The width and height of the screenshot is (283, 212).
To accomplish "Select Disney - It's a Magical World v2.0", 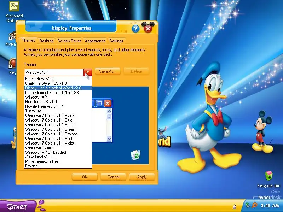I will tap(58, 88).
